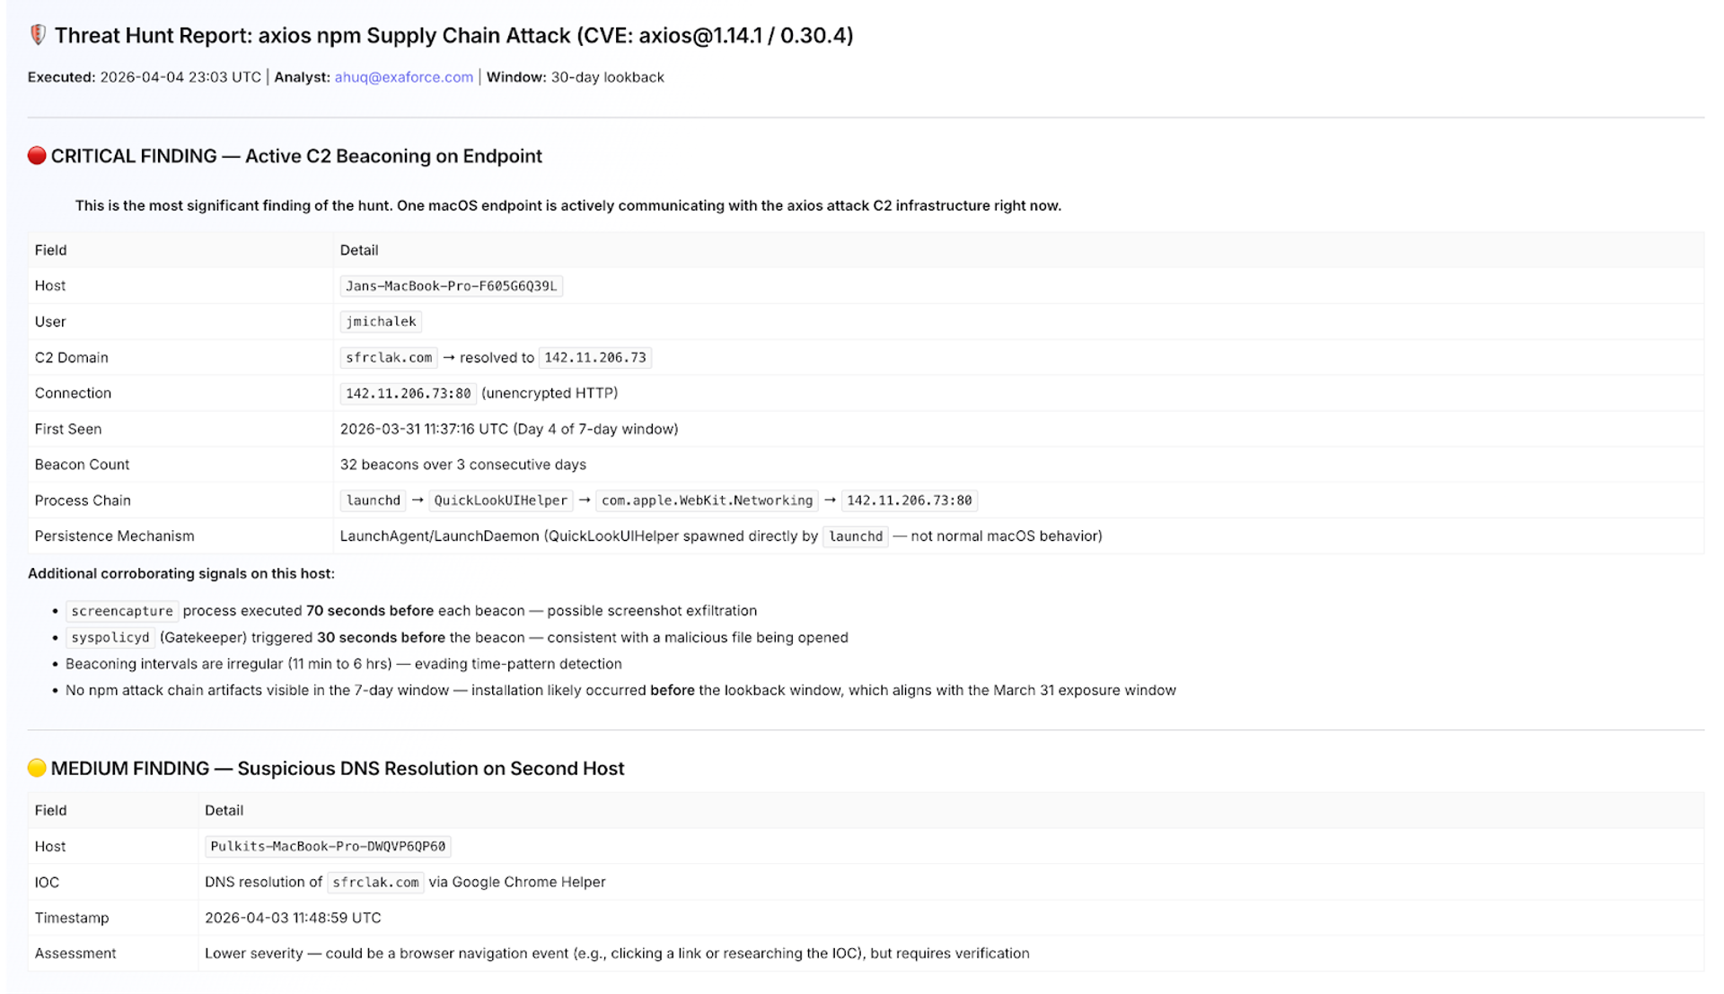This screenshot has width=1724, height=994.
Task: Click the Jans-MacBook-Pro-F605G6Q39L host value
Action: click(451, 286)
